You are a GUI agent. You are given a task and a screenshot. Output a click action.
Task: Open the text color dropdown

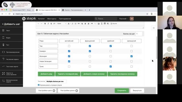click(x=69, y=24)
